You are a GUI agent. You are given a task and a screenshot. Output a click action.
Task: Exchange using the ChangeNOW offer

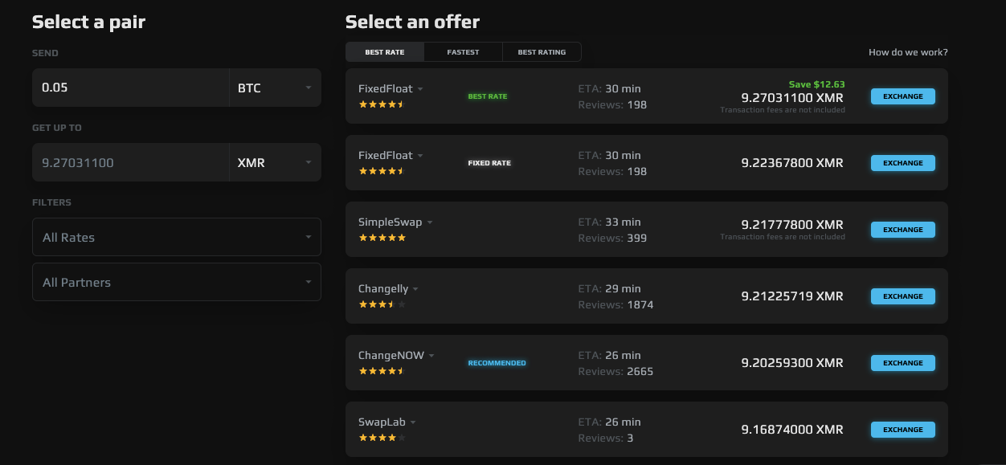[x=903, y=363]
